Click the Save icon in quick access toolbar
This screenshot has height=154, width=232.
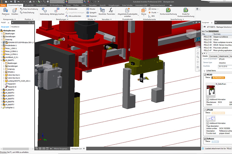pos(15,2)
